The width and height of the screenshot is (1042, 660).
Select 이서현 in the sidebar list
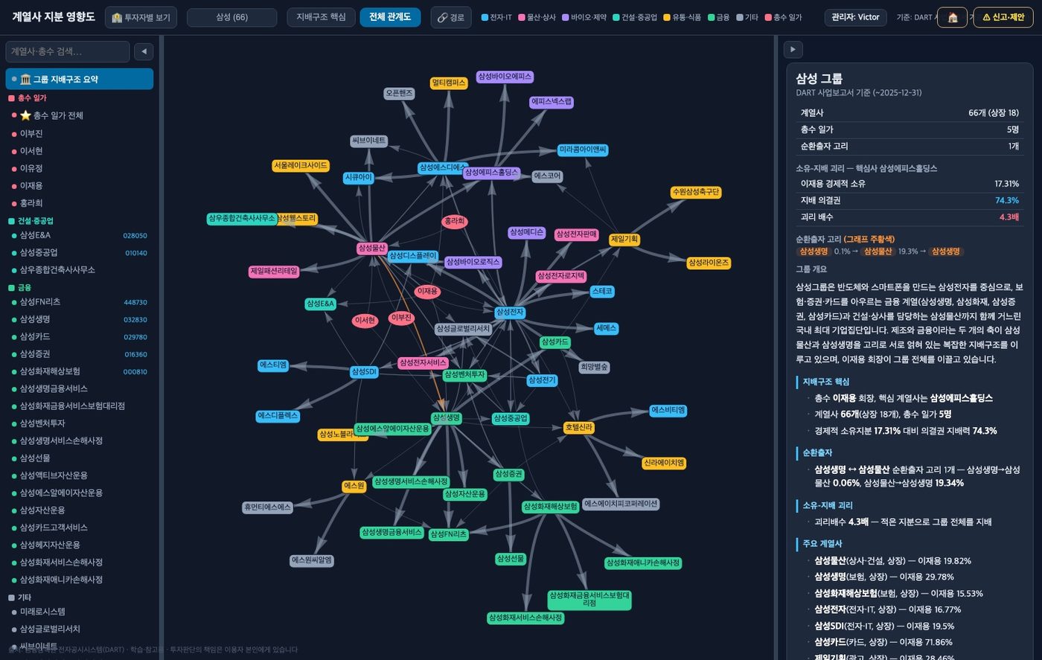(80, 151)
